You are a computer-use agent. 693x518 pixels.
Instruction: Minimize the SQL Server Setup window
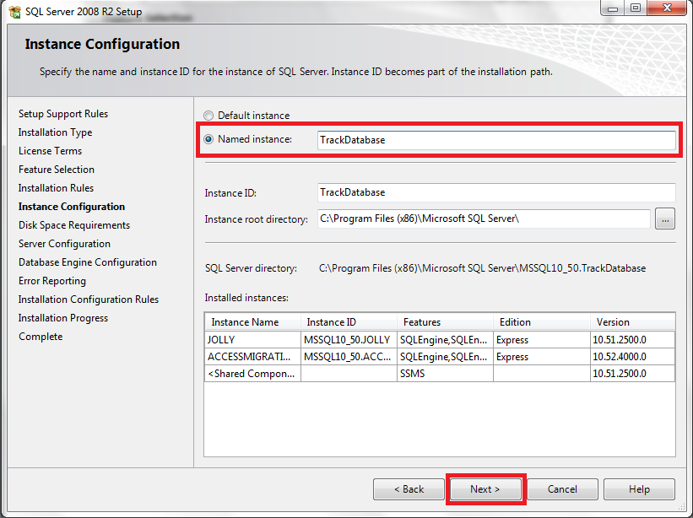coord(613,8)
